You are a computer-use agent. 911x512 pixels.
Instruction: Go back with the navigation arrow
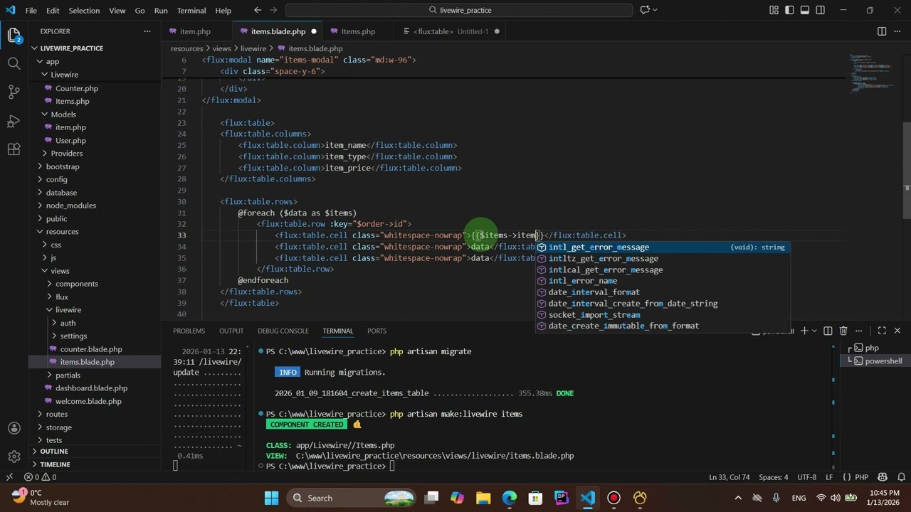pyautogui.click(x=258, y=10)
